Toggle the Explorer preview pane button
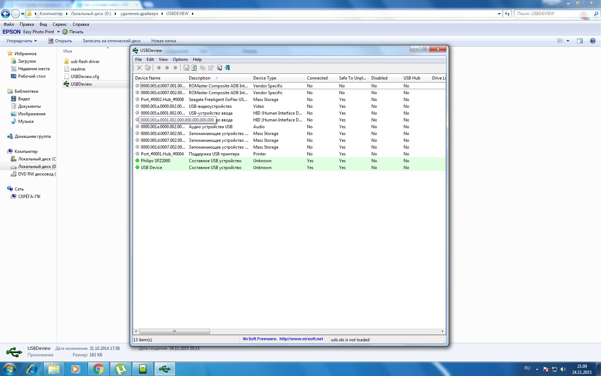This screenshot has height=376, width=601. pyautogui.click(x=580, y=41)
